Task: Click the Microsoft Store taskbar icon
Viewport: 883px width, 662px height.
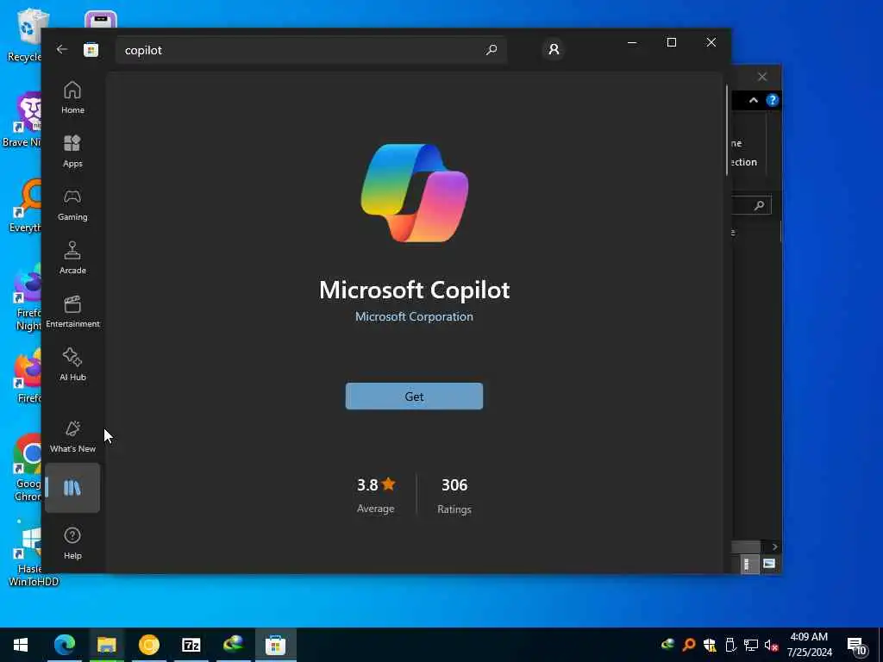Action: (275, 645)
